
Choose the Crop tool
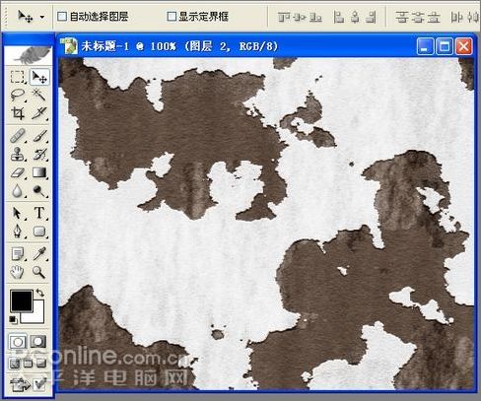coord(17,113)
